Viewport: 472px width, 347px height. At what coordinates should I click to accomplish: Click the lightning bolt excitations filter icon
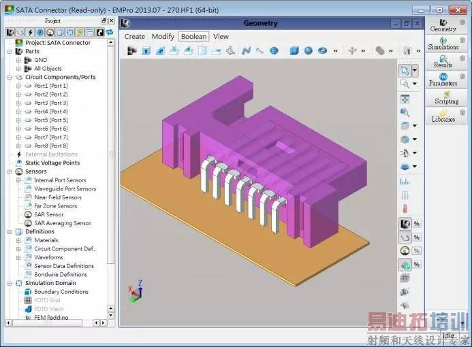[x=30, y=32]
